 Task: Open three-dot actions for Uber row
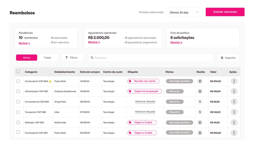pos(234,112)
